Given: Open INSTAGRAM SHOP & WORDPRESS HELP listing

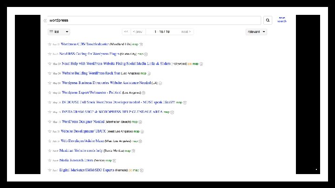Looking at the screenshot, I should pos(112,112).
